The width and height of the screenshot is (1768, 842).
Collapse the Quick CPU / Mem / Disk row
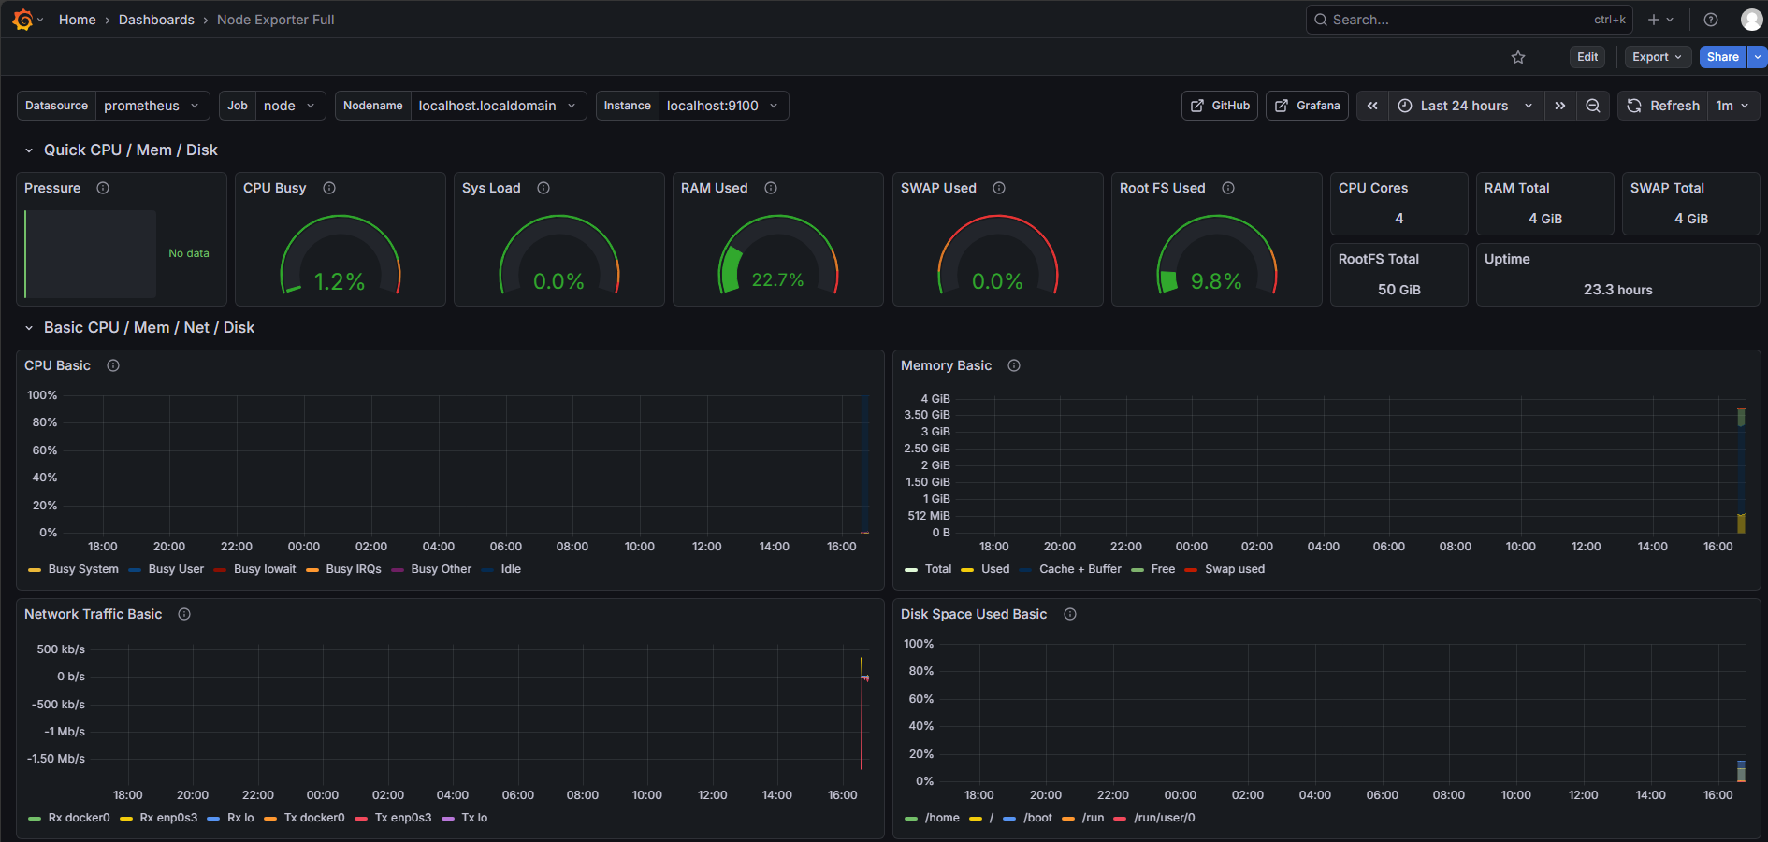[29, 150]
